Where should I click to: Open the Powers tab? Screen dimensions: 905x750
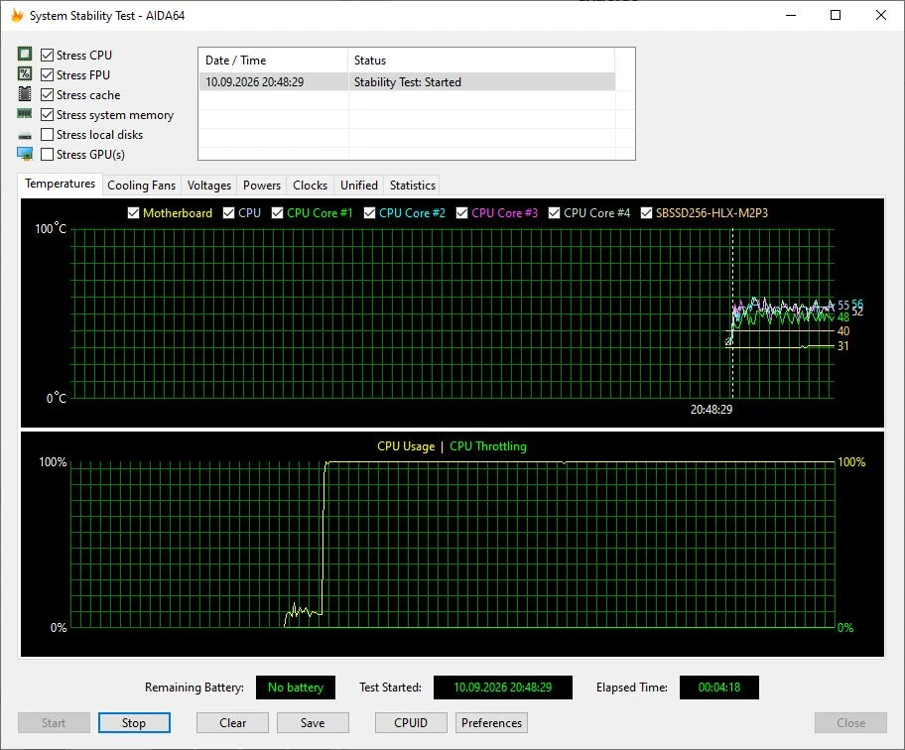(x=261, y=186)
